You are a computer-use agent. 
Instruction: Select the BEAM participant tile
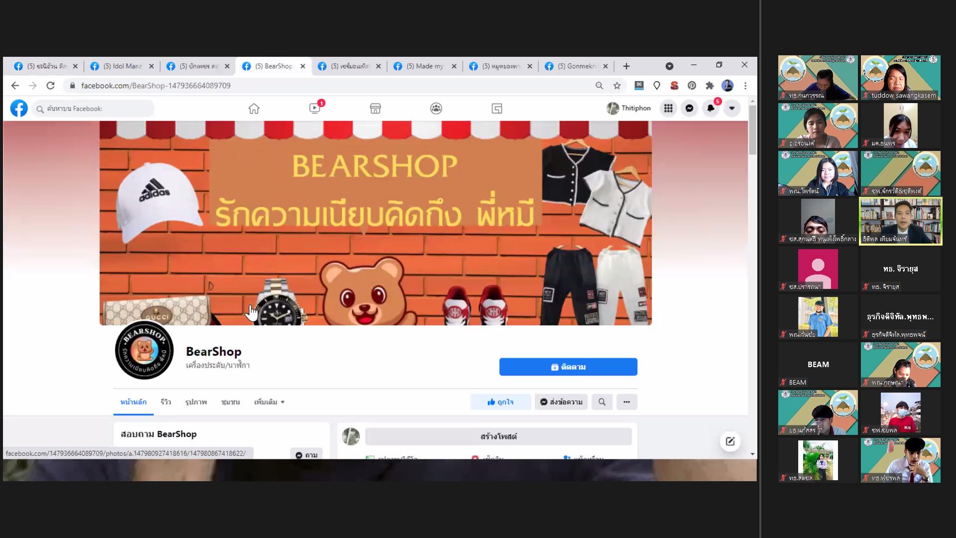tap(818, 365)
